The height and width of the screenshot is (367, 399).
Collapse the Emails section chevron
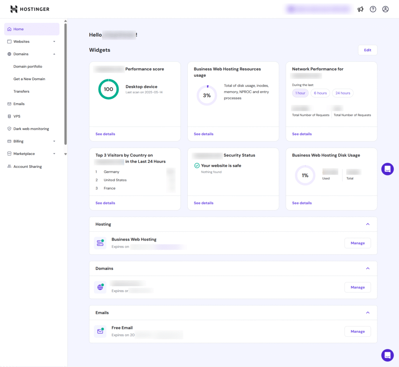point(368,313)
